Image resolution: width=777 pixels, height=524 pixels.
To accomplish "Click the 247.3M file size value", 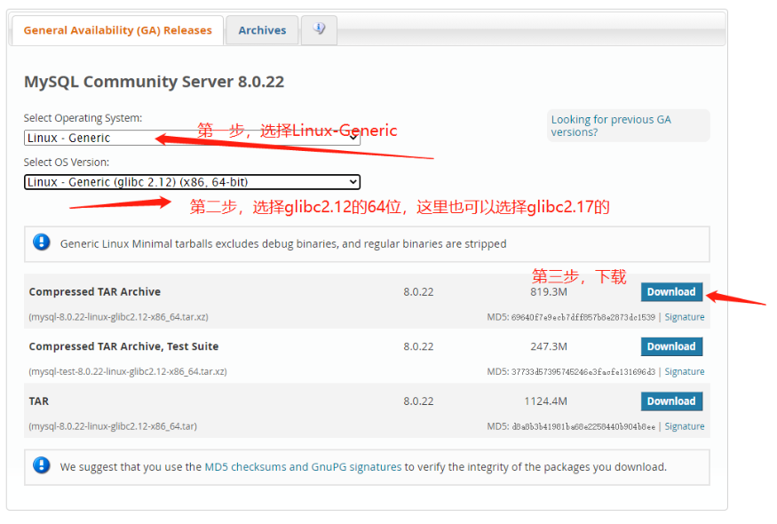I will pos(549,346).
